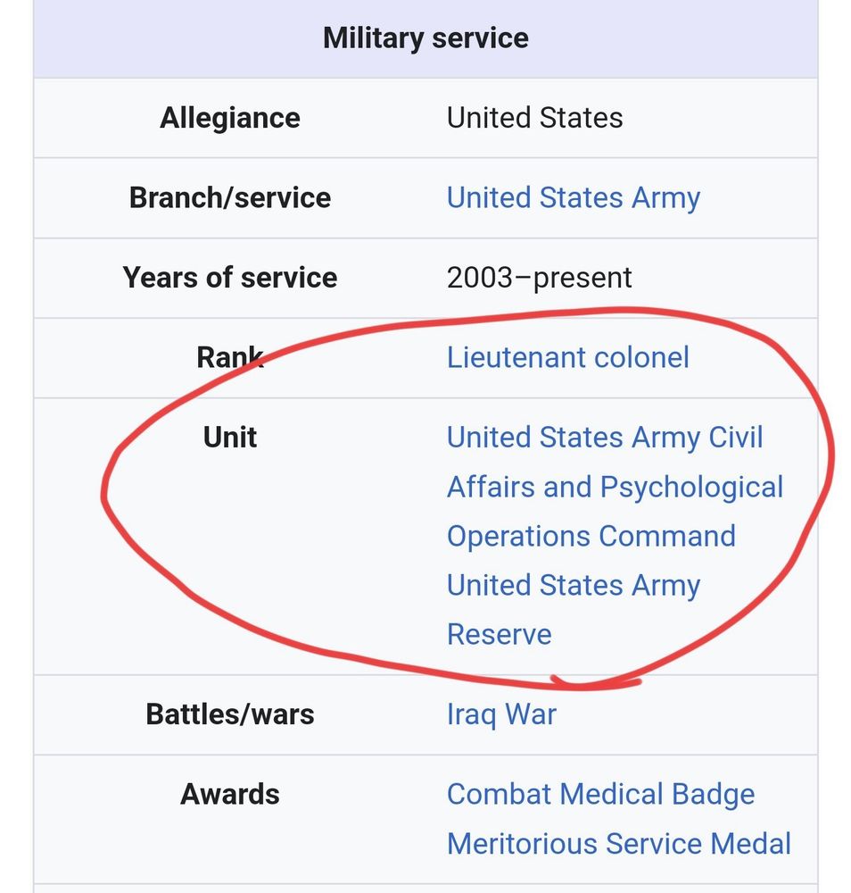
Task: Select the Branch/service label
Action: point(230,197)
